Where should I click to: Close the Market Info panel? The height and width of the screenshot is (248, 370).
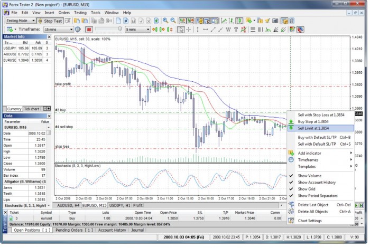click(x=50, y=36)
